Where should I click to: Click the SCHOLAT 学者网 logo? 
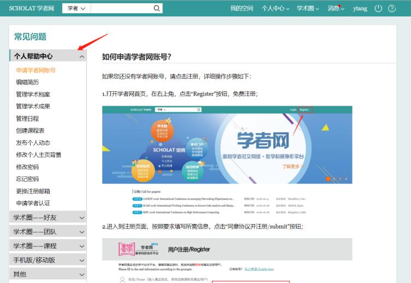[x=32, y=8]
